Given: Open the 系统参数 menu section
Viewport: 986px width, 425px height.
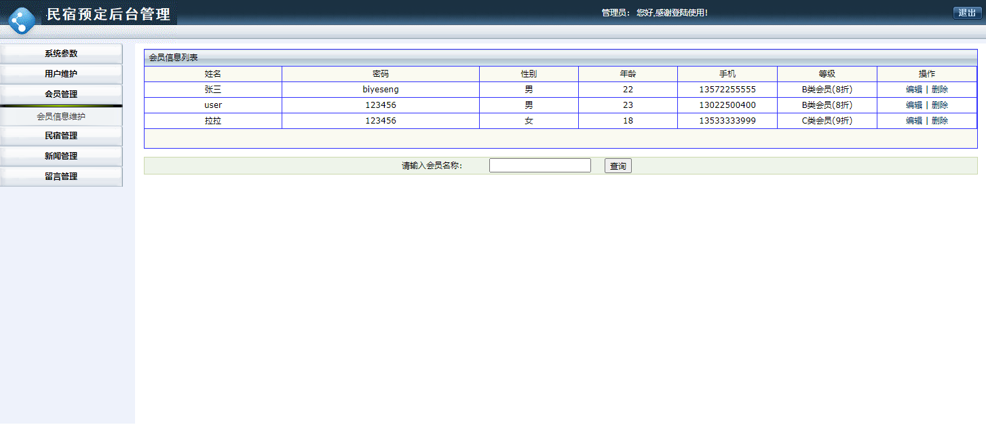Looking at the screenshot, I should pyautogui.click(x=61, y=54).
